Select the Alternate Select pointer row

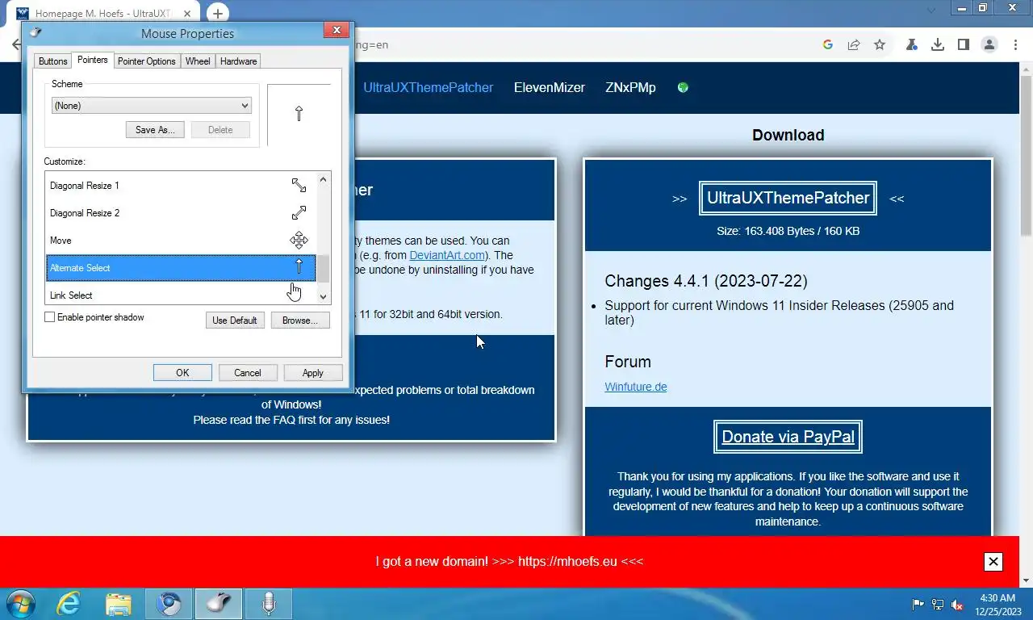[x=181, y=268]
